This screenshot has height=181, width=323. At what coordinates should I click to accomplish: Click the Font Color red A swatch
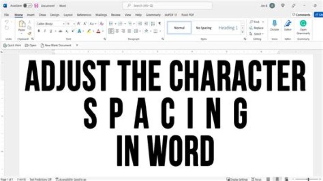coord(98,31)
